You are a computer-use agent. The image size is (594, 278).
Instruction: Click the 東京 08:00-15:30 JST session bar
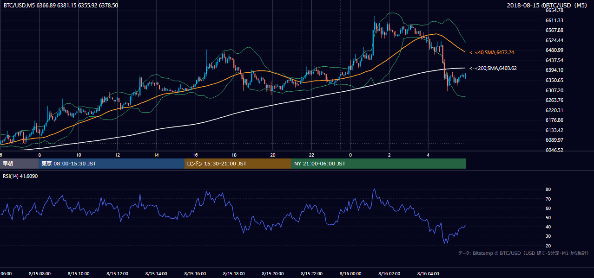112,164
